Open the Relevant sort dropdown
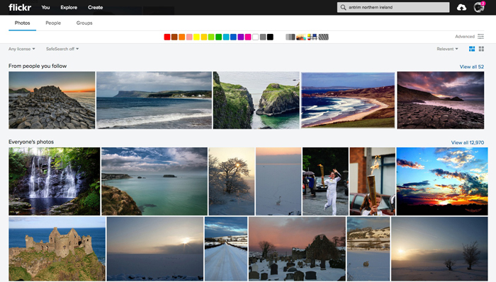The height and width of the screenshot is (282, 496). pyautogui.click(x=447, y=49)
